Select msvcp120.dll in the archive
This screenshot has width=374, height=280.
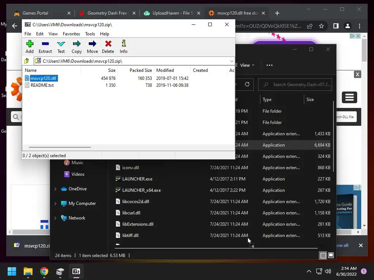click(x=41, y=78)
